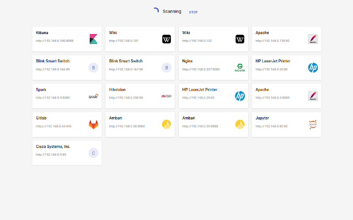Click the URL http://192.168.0.58:8888
Screen dimensions: 353x220
coord(127,127)
